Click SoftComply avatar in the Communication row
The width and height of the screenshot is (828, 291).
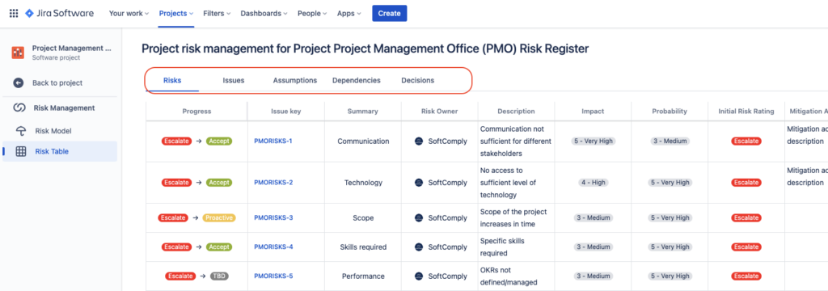click(x=419, y=141)
